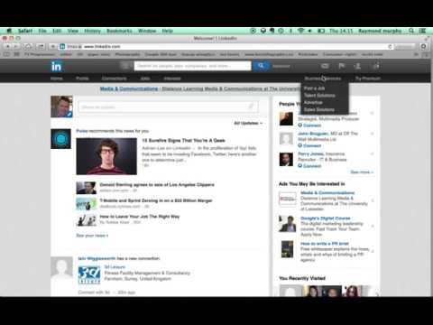Open the Iain Wigglesworth profile link
The image size is (433, 325).
click(x=97, y=258)
